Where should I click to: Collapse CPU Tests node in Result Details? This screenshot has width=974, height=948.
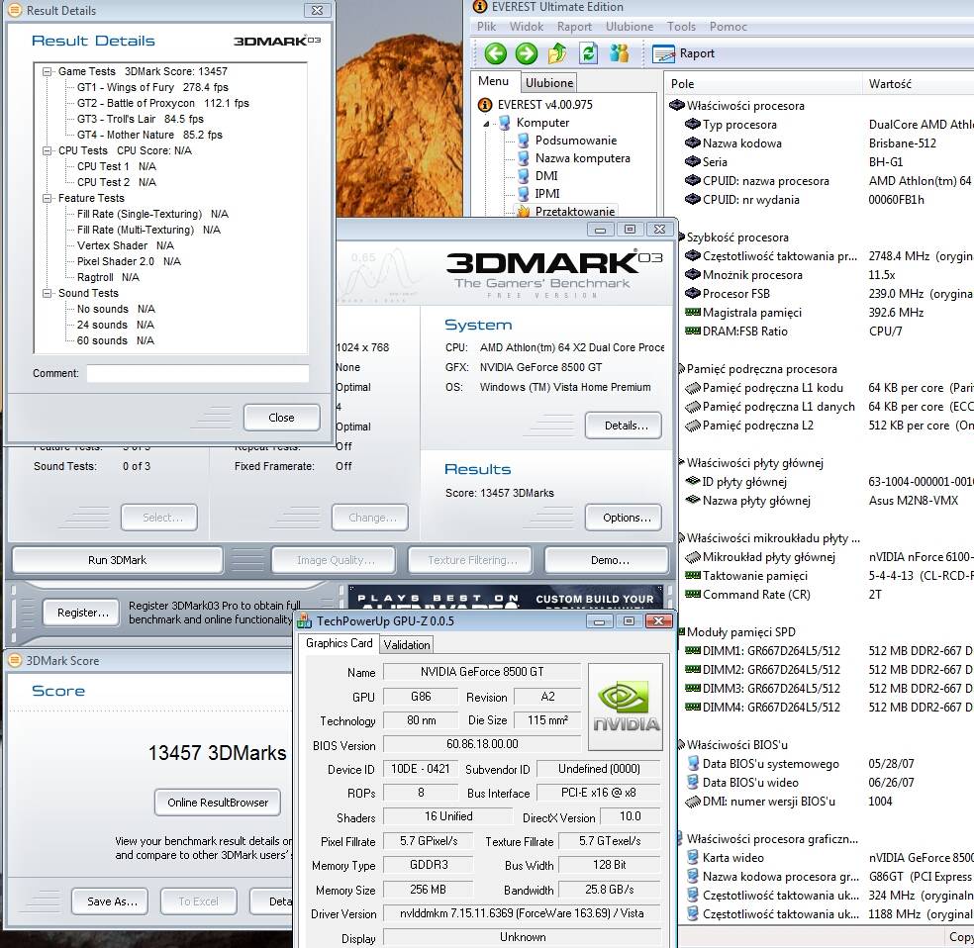[48, 150]
